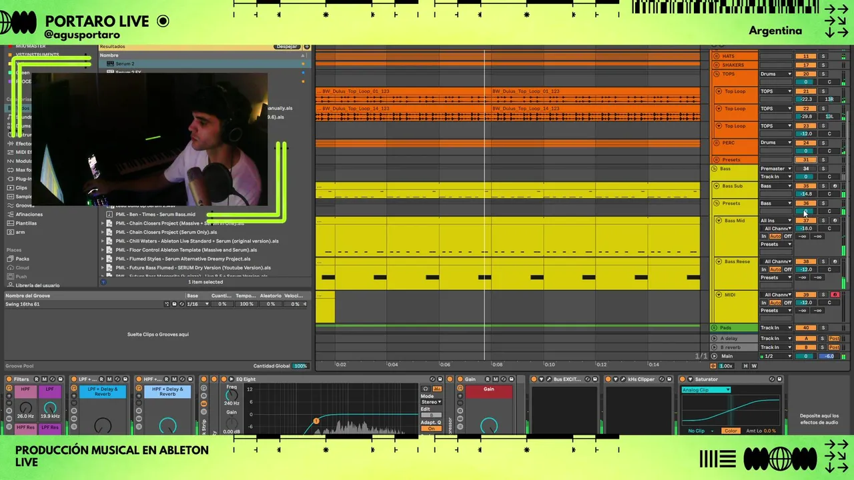Open MIDI track All Channels input dropdown
Viewport: 854px width, 480px height.
point(777,295)
